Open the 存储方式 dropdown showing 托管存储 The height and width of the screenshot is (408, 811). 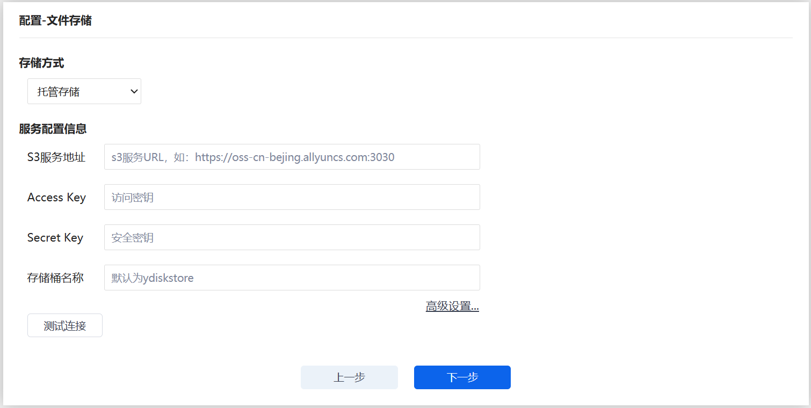click(84, 91)
